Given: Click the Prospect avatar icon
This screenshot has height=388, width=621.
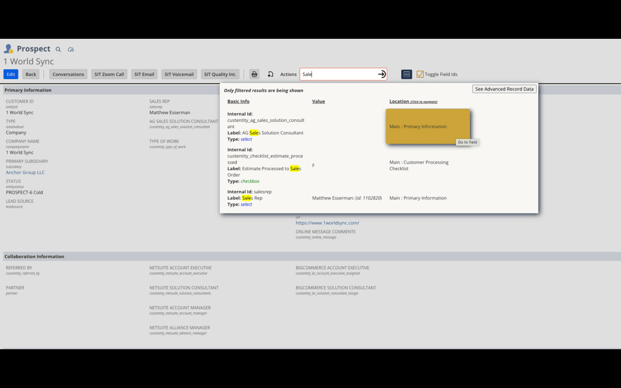Looking at the screenshot, I should (7, 48).
